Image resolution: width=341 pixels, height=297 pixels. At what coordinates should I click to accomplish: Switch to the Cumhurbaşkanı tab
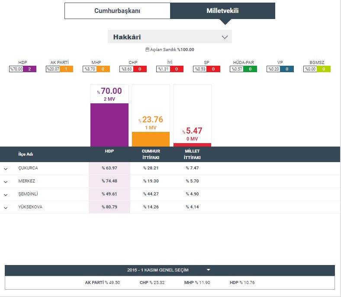pos(117,11)
